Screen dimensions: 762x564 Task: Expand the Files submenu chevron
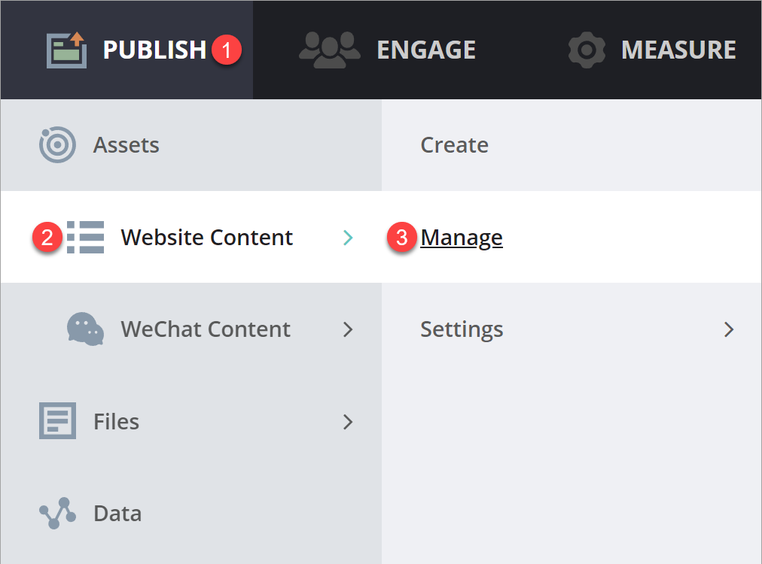coord(347,421)
